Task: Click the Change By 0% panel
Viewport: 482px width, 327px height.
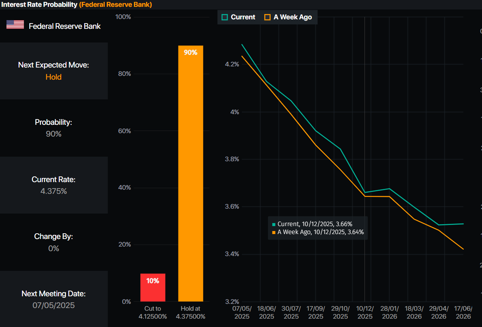Action: [54, 242]
